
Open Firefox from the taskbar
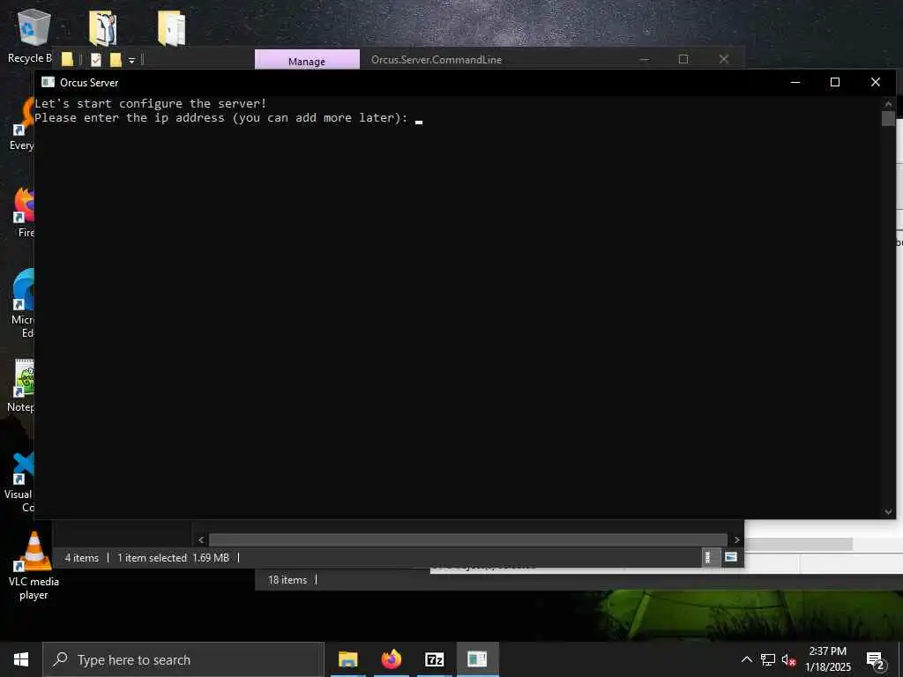(391, 659)
